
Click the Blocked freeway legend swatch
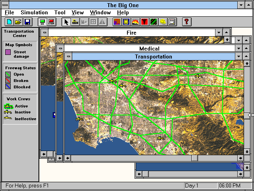8,87
